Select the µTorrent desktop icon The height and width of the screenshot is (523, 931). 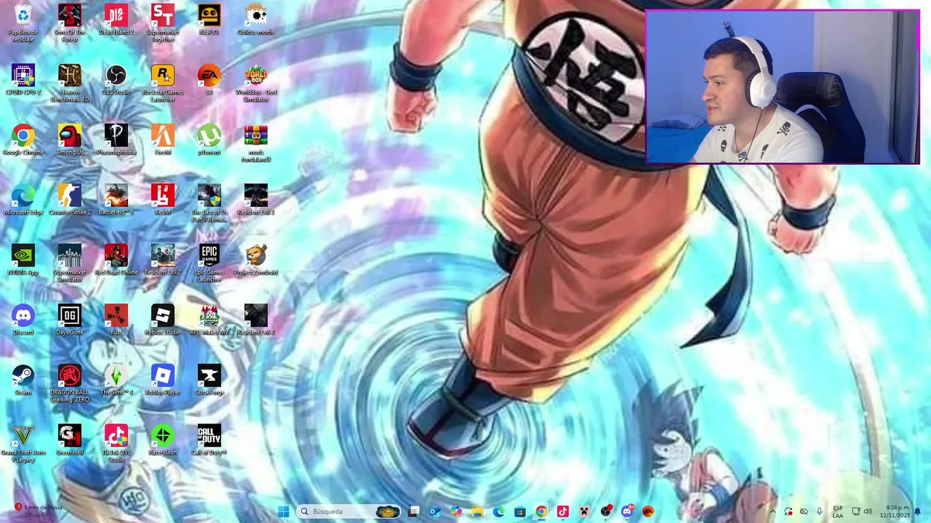click(209, 140)
